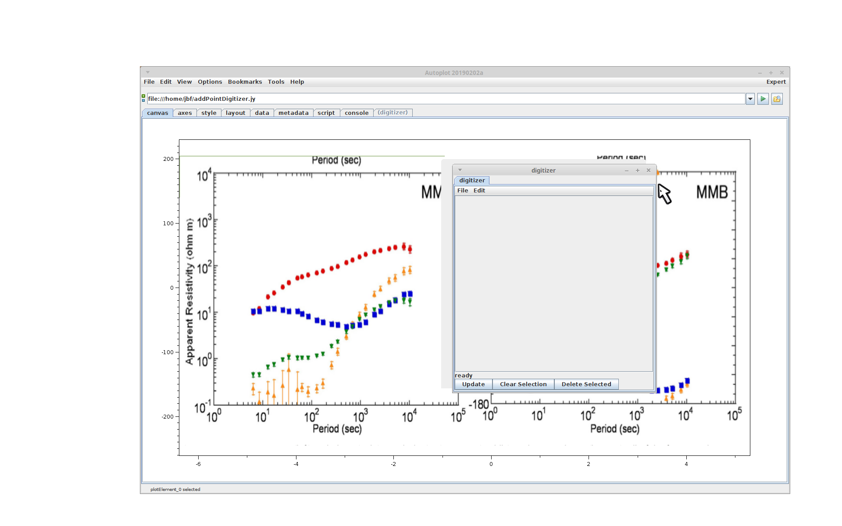Click the digitizer window title bar
Screen dimensions: 842x526
click(543, 171)
